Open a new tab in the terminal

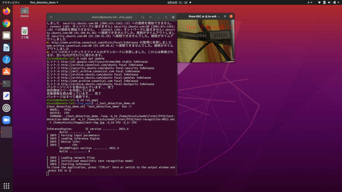pyautogui.click(x=51, y=17)
